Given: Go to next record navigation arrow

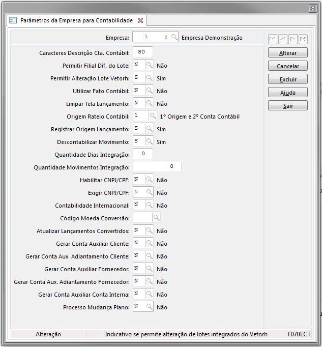Looking at the screenshot, I should point(293,39).
